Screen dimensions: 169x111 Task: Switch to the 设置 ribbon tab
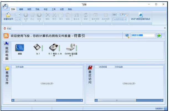coord(62,9)
